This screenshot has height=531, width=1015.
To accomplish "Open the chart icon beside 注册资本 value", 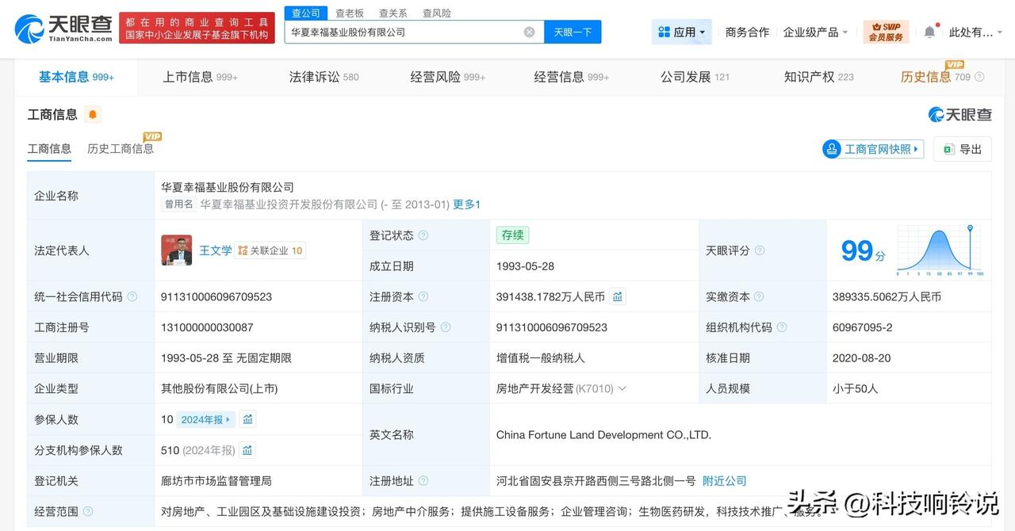I will point(618,296).
